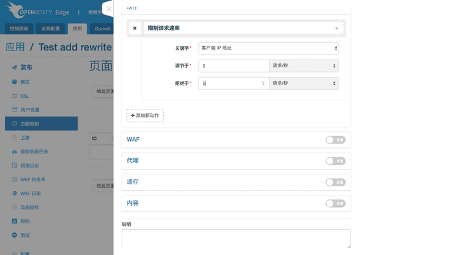Toggle the WAF switch on
The width and height of the screenshot is (453, 255).
click(x=335, y=140)
